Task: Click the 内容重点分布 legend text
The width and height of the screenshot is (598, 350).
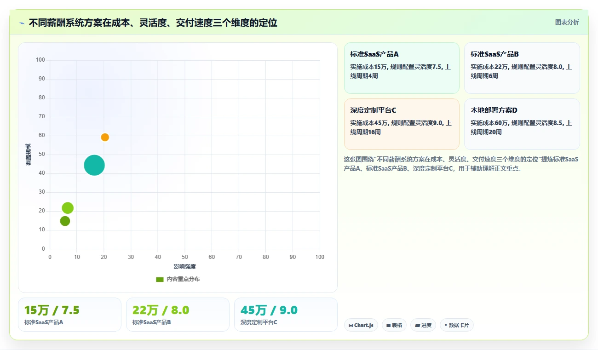Action: 183,279
